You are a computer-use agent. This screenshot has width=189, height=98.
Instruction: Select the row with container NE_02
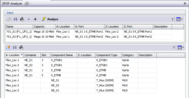(x=81, y=65)
